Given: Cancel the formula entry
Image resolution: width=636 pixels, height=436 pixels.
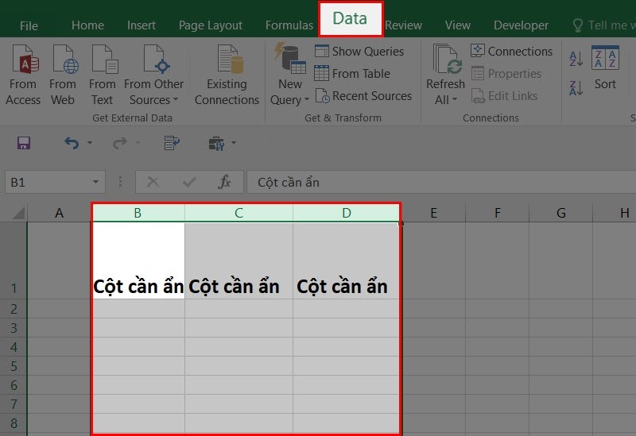Looking at the screenshot, I should pos(153,182).
